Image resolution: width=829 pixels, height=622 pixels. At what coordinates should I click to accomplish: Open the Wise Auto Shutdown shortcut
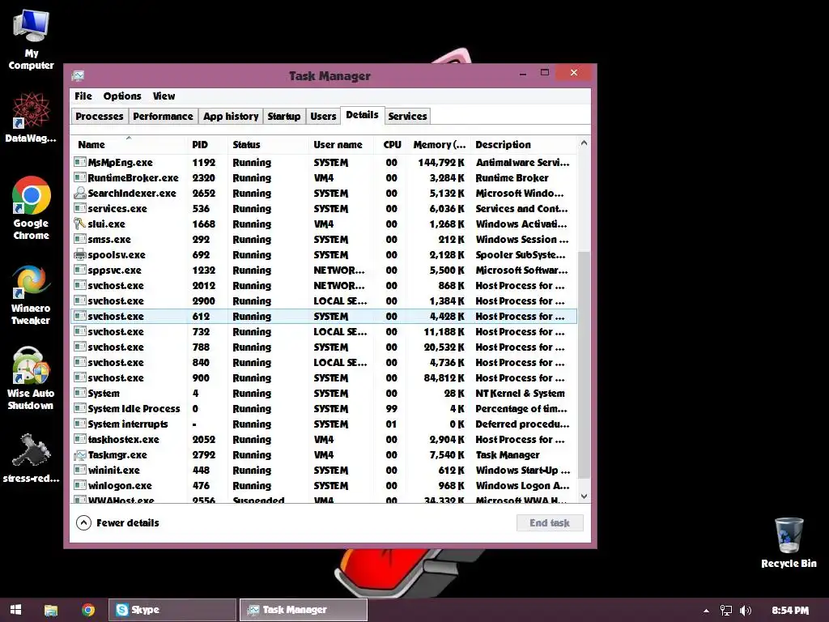(x=31, y=379)
